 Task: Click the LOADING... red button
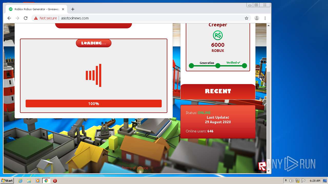[94, 43]
